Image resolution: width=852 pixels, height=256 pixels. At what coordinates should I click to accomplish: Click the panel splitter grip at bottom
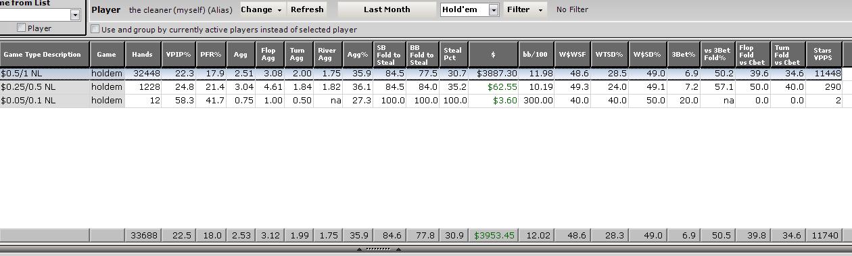click(x=379, y=249)
